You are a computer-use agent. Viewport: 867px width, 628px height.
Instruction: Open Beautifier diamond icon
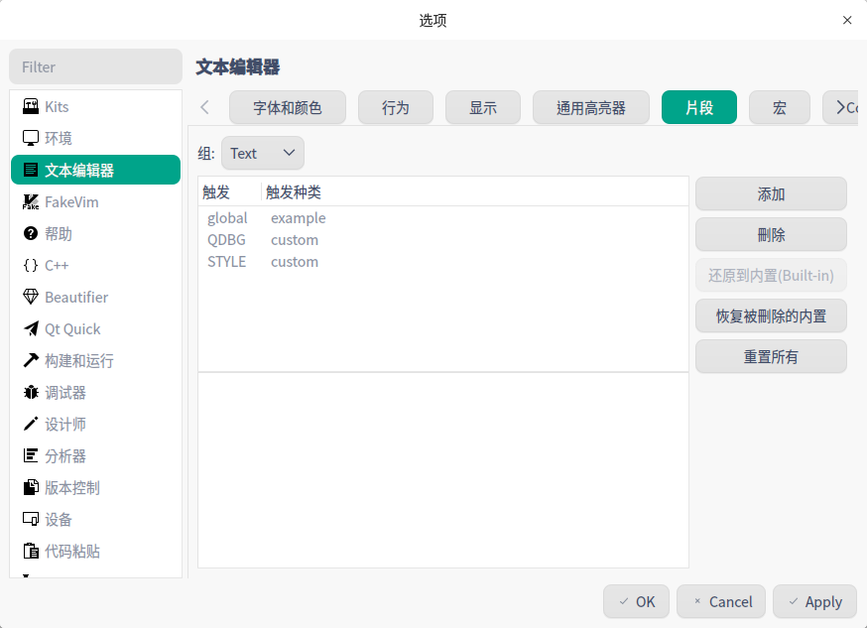(x=31, y=297)
